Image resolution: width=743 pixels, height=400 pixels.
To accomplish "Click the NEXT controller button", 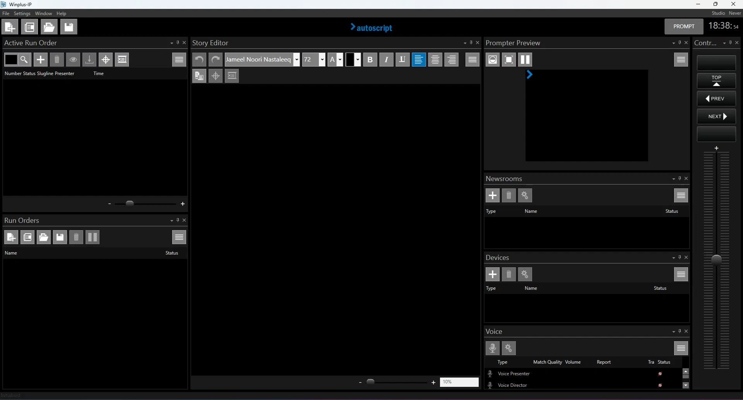I will tap(716, 116).
